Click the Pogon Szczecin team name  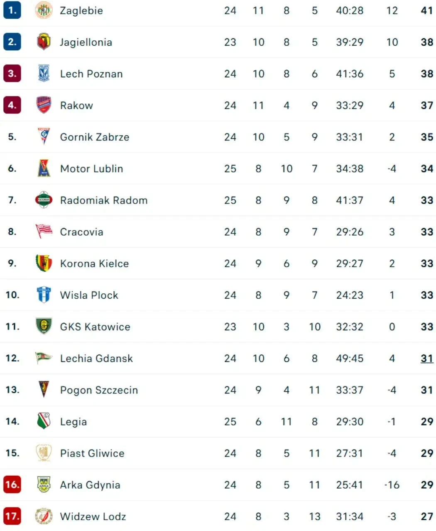point(99,390)
